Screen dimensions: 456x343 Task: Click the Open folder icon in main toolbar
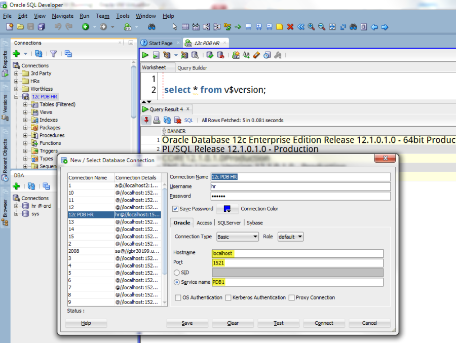20,27
